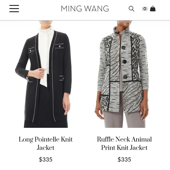Select the $335 price under Animal Print jacket
The height and width of the screenshot is (170, 170).
[124, 159]
